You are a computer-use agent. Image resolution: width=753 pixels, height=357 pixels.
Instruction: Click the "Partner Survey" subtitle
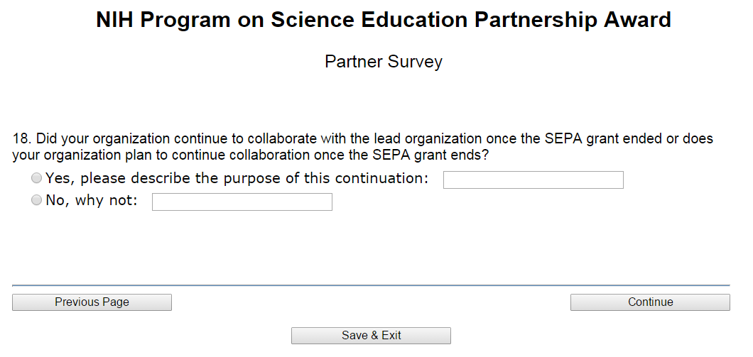pyautogui.click(x=384, y=62)
